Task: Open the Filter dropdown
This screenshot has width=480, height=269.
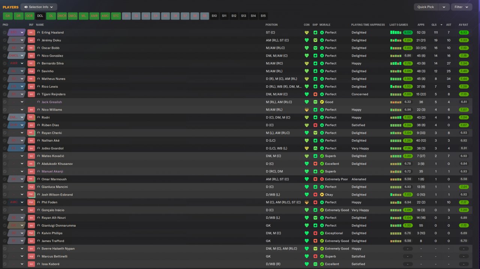Action: (x=462, y=7)
